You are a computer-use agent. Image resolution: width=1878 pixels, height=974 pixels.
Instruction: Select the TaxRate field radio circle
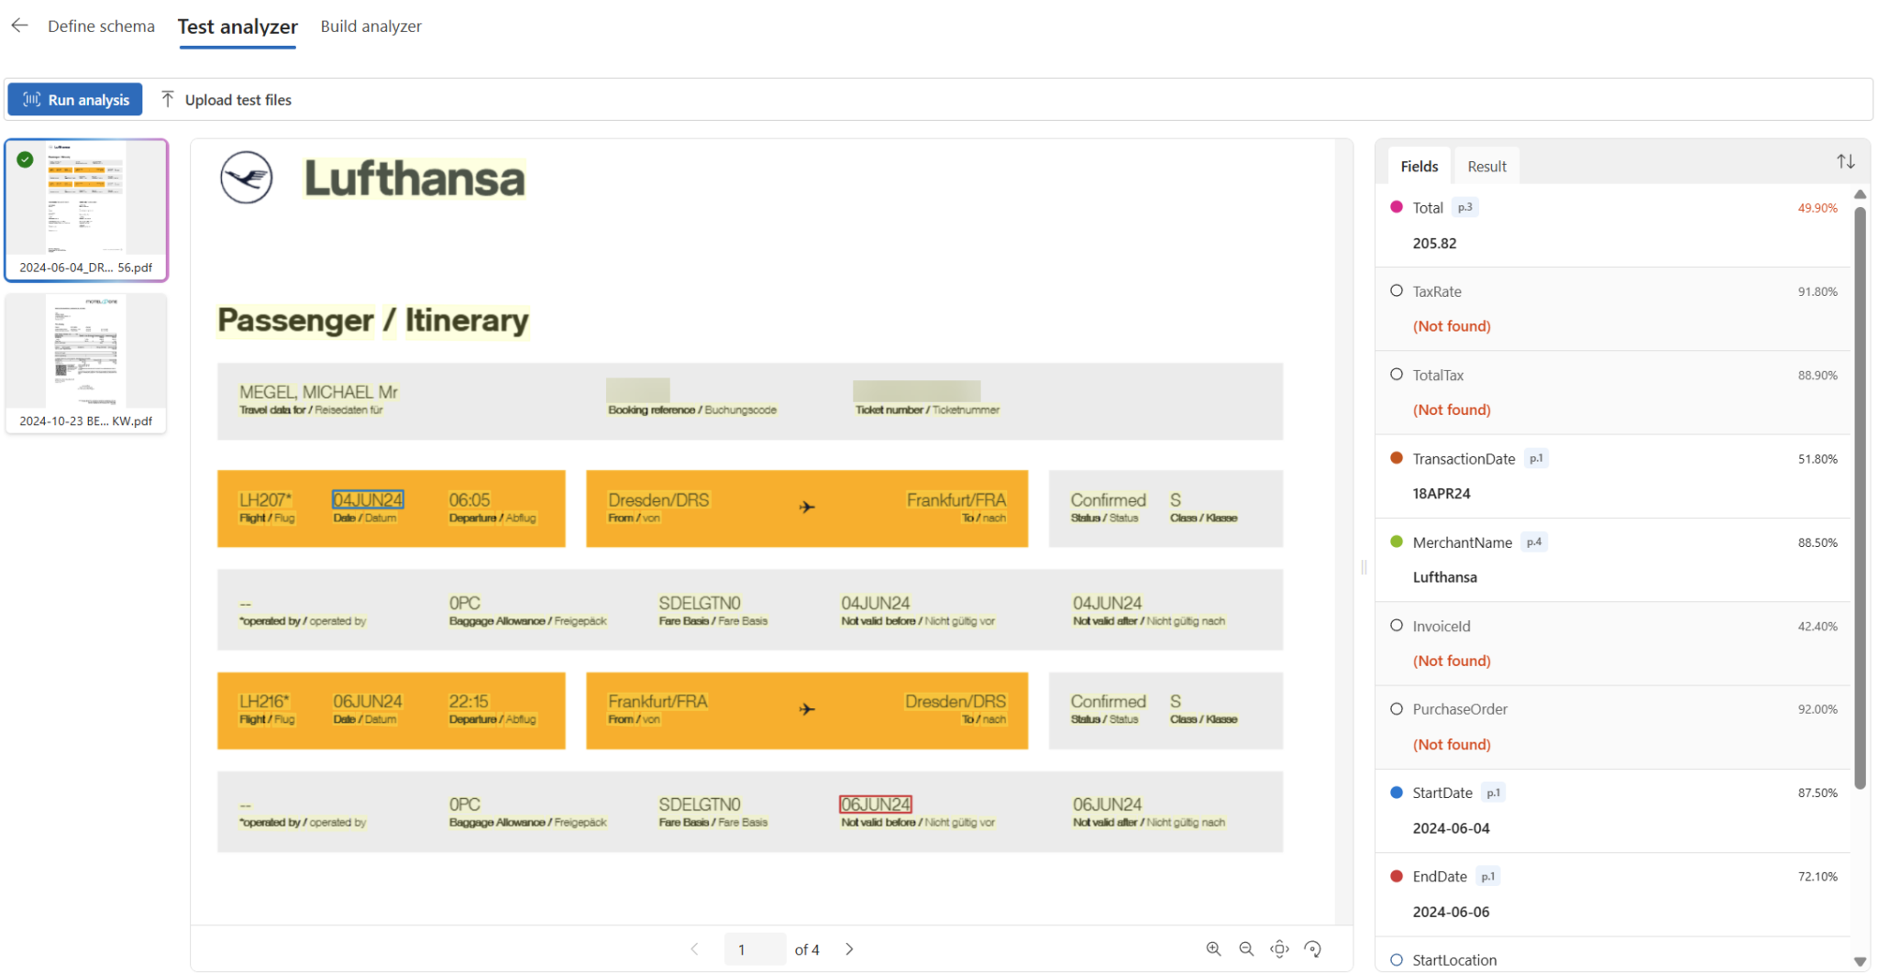click(x=1397, y=291)
